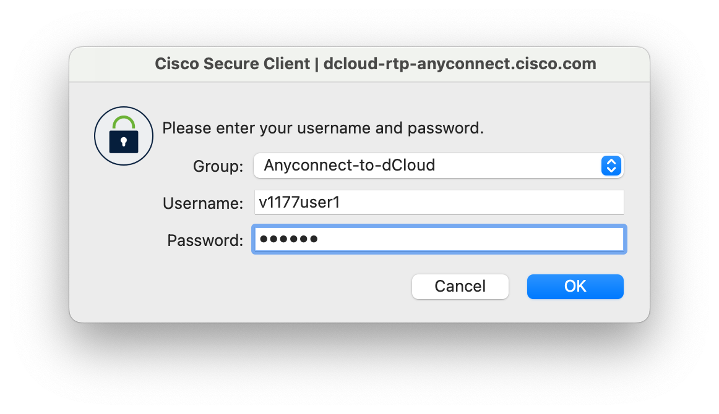The height and width of the screenshot is (414, 719).
Task: Click the green shackle of the lock icon
Action: (124, 122)
